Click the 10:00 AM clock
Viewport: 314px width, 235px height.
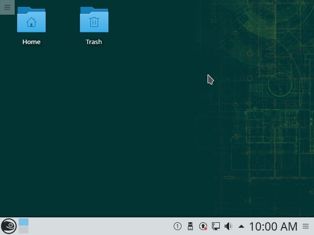coord(273,226)
